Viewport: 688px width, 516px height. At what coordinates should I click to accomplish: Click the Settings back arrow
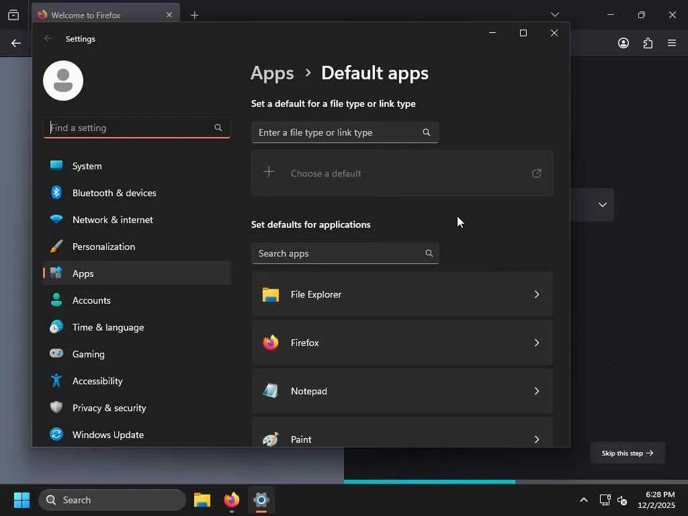coord(48,38)
